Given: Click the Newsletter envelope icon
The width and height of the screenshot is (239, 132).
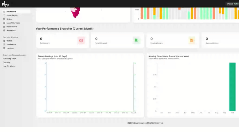Looking at the screenshot, I should tap(4, 30).
